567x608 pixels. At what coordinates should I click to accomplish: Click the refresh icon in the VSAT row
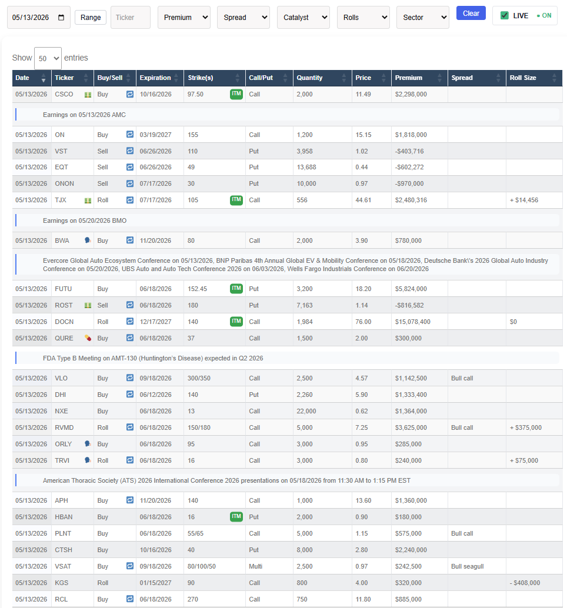click(130, 566)
